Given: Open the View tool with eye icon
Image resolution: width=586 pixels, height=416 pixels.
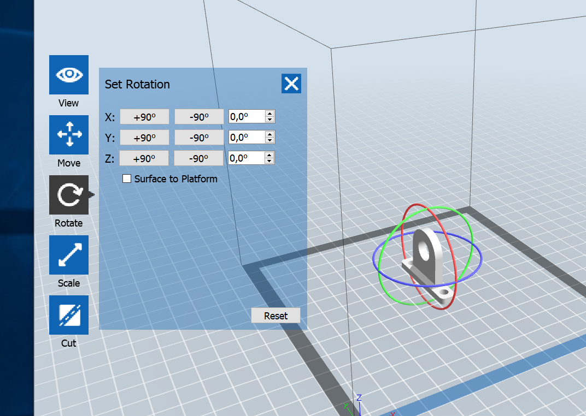Looking at the screenshot, I should pos(69,75).
